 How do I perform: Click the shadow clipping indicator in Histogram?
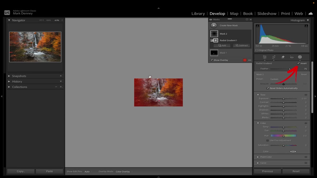tap(257, 26)
